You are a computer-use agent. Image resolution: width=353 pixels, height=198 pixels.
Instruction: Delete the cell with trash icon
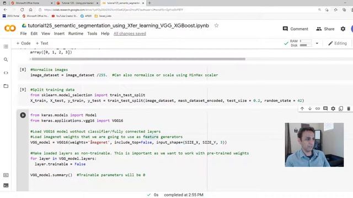[349, 109]
